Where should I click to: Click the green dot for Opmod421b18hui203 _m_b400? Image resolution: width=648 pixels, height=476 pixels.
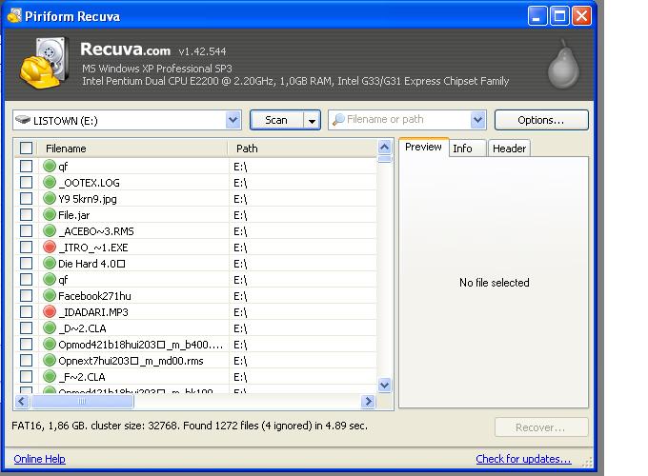coord(50,344)
